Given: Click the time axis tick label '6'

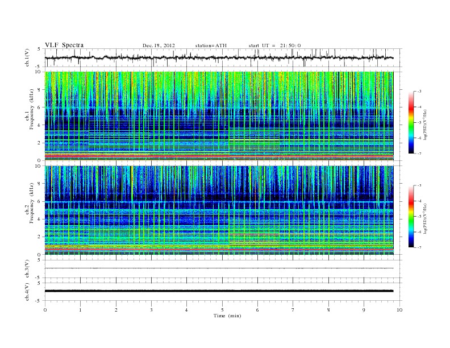Looking at the screenshot, I should coord(257,310).
